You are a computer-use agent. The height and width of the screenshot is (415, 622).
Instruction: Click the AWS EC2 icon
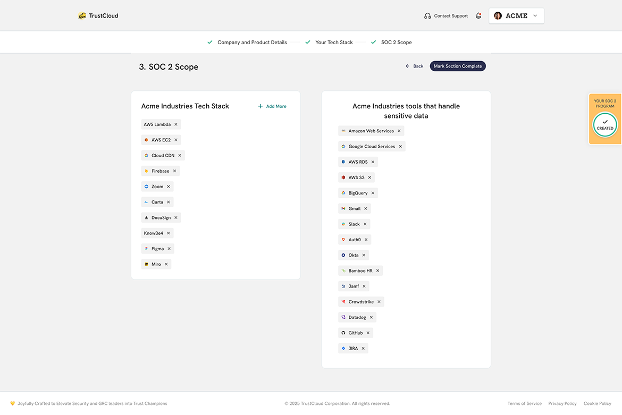coord(146,140)
